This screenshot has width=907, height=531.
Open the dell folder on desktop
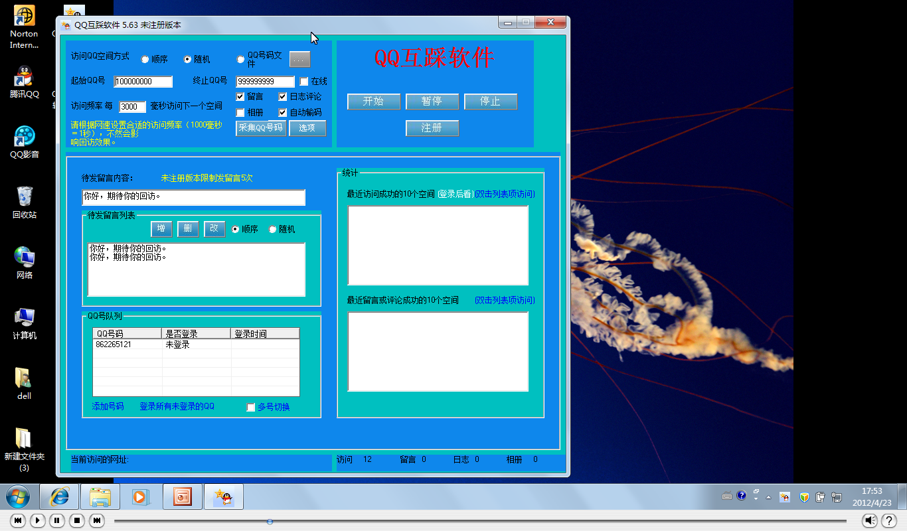tap(25, 384)
